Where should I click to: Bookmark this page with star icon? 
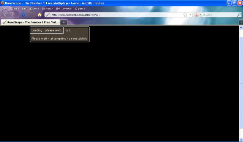coord(185,15)
